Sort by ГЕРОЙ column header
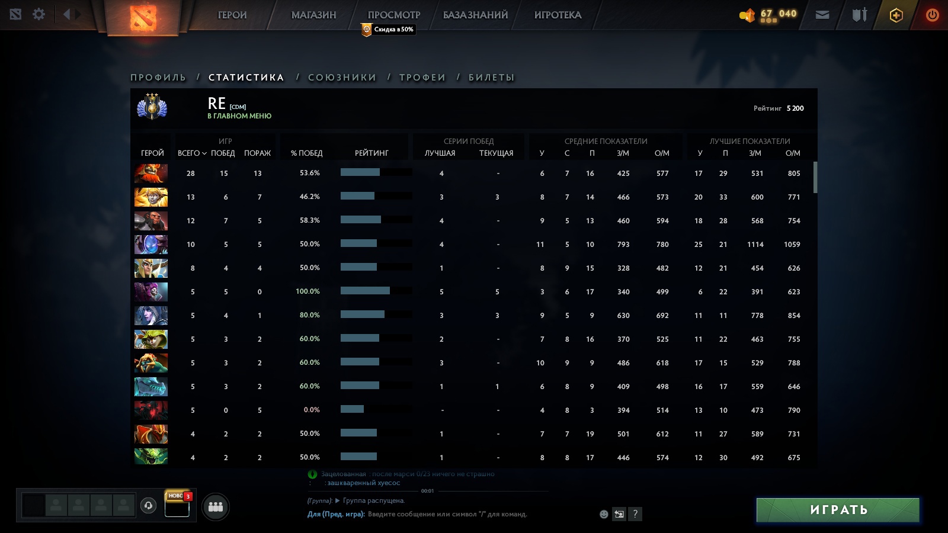This screenshot has width=948, height=533. (x=152, y=153)
